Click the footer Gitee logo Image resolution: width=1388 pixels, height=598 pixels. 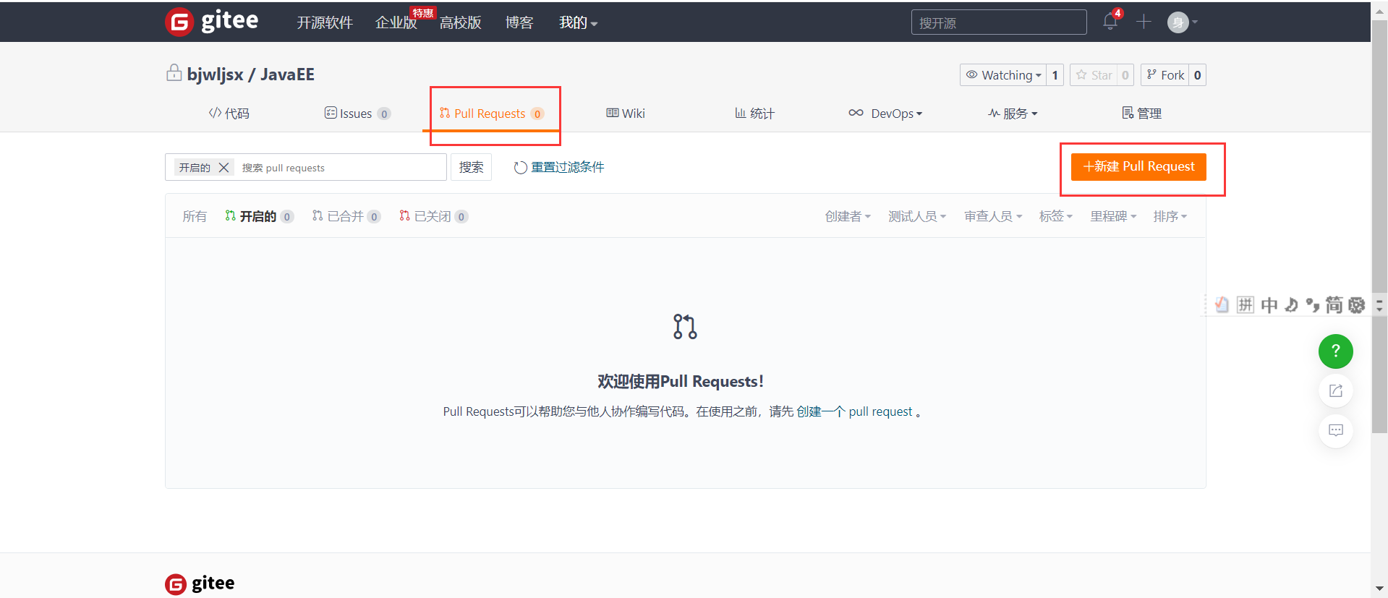(x=200, y=584)
